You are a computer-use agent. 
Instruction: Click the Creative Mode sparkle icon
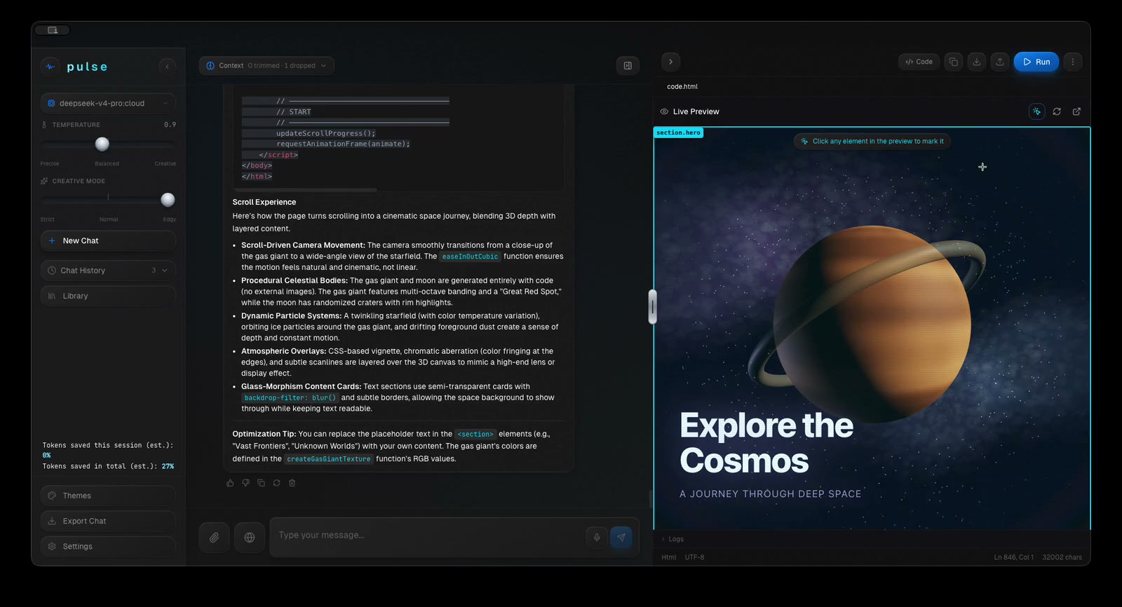[44, 181]
